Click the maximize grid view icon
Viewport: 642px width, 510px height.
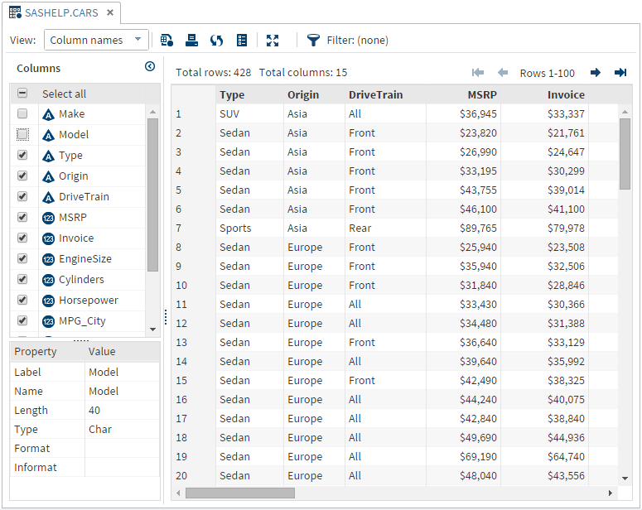(x=273, y=40)
